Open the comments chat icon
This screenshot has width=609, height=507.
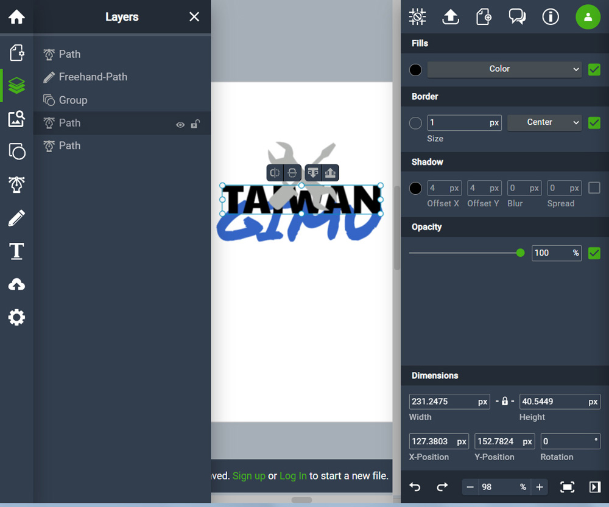[517, 16]
